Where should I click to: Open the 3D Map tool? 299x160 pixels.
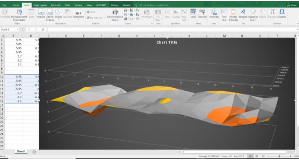pos(158,15)
